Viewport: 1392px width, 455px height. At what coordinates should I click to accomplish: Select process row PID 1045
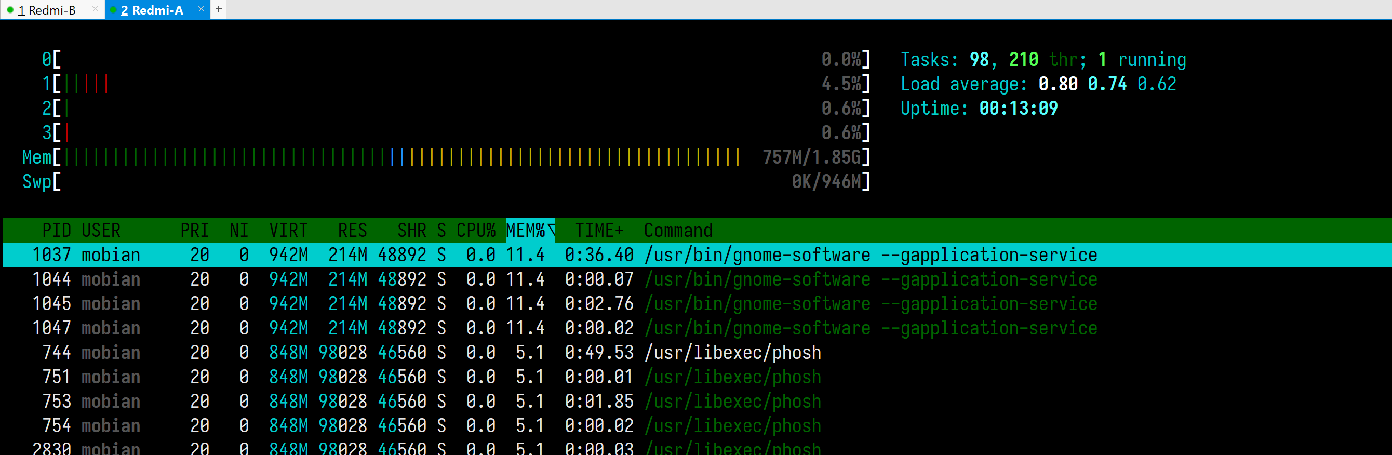click(697, 304)
